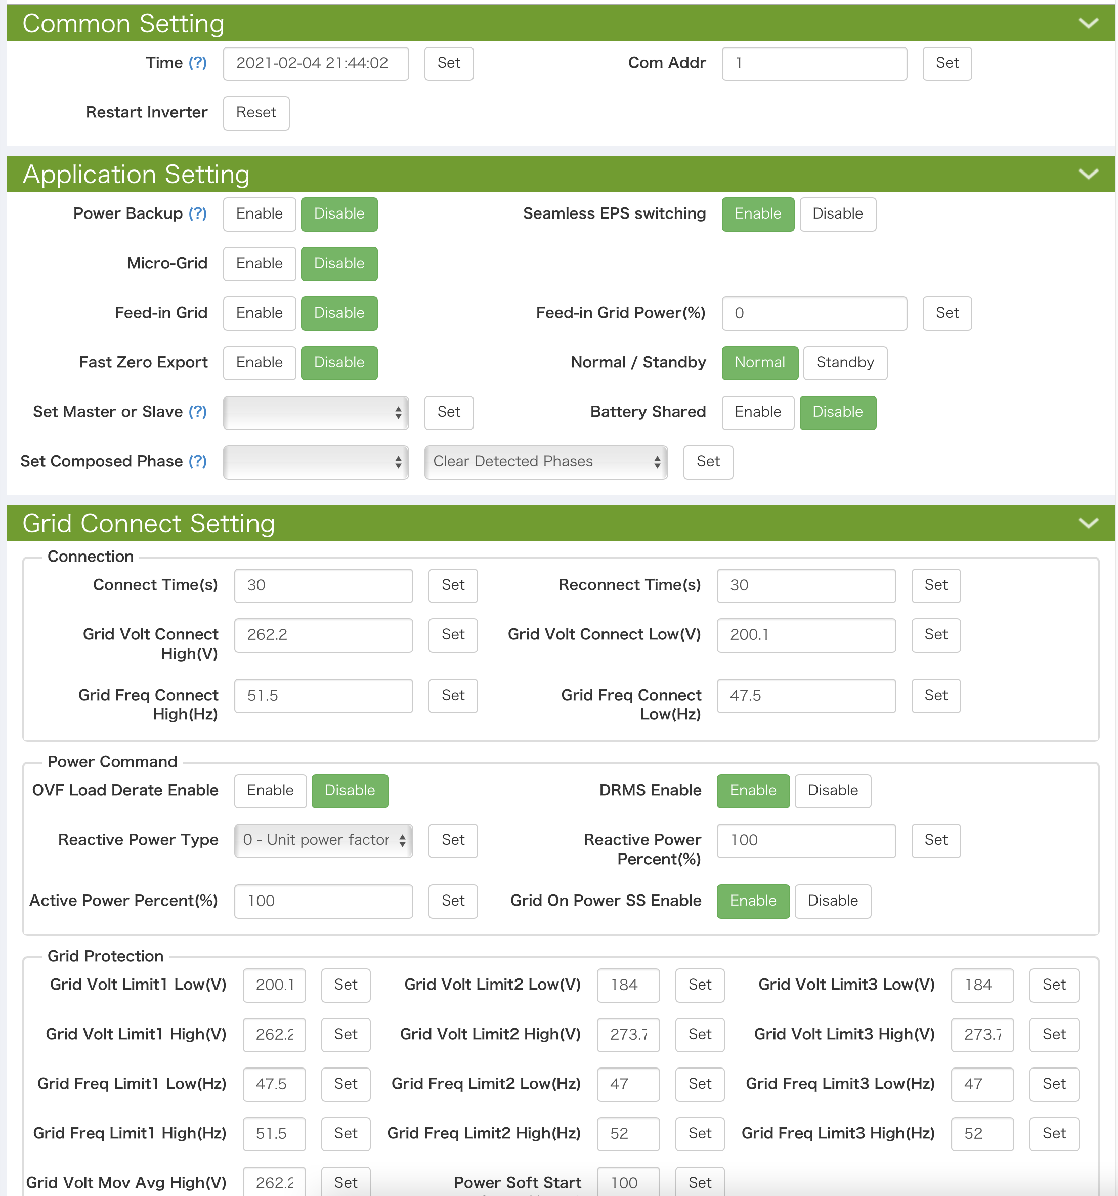The height and width of the screenshot is (1196, 1118).
Task: Click Reset to restart inverter
Action: pos(256,113)
